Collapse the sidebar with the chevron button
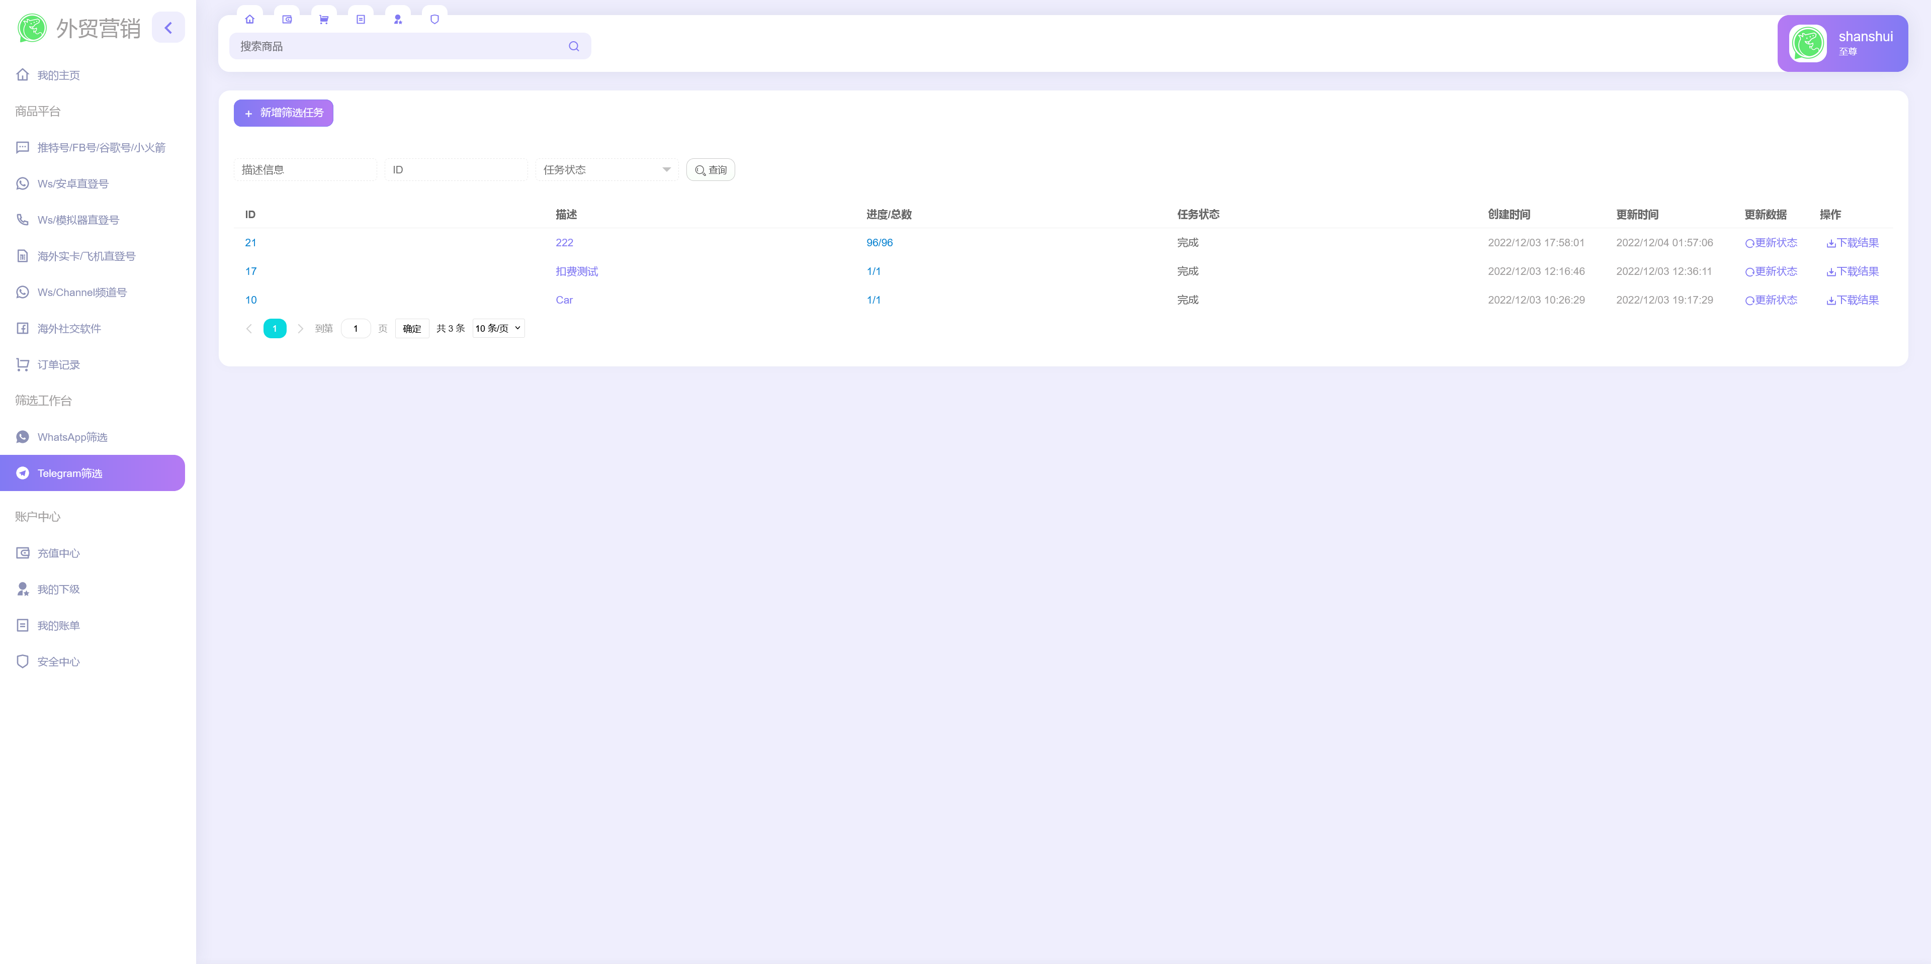This screenshot has height=964, width=1931. coord(168,27)
